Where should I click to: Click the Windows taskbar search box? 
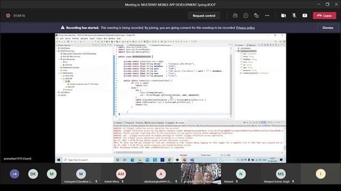pyautogui.click(x=88, y=160)
